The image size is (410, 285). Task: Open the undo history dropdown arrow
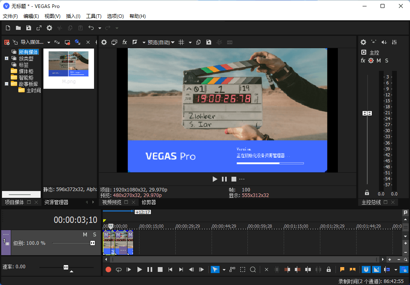tap(100, 28)
